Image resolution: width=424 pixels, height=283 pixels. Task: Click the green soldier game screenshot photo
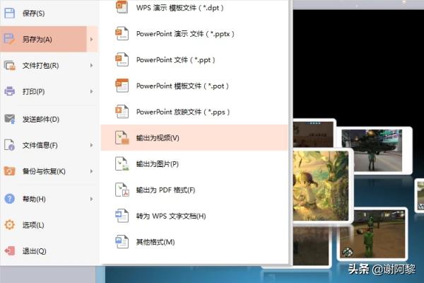pos(372,234)
